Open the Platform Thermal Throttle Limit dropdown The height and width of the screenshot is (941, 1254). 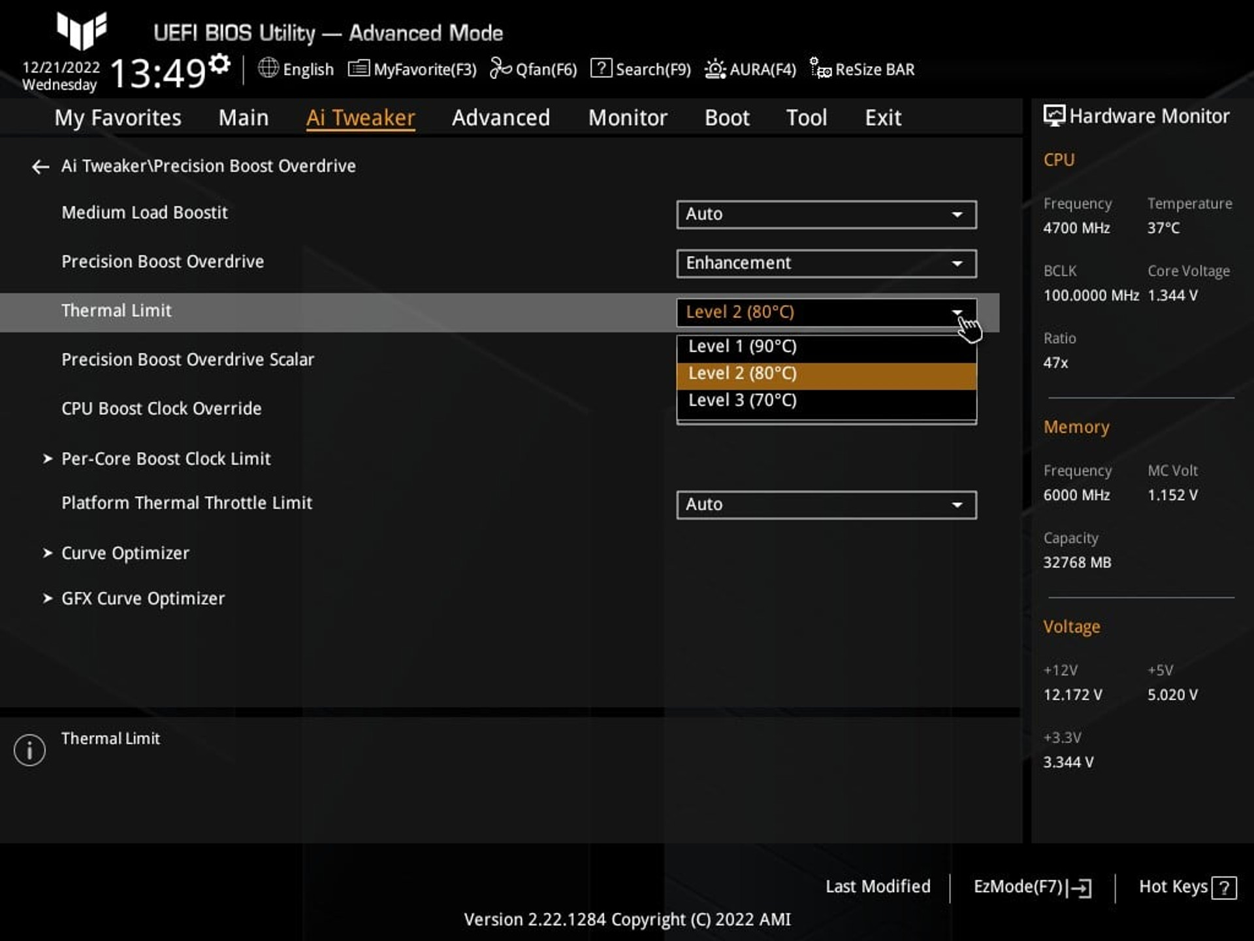(x=826, y=504)
